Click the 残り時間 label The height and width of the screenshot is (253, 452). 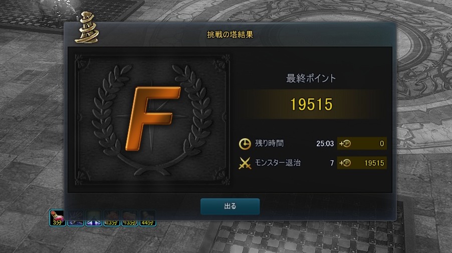point(269,143)
